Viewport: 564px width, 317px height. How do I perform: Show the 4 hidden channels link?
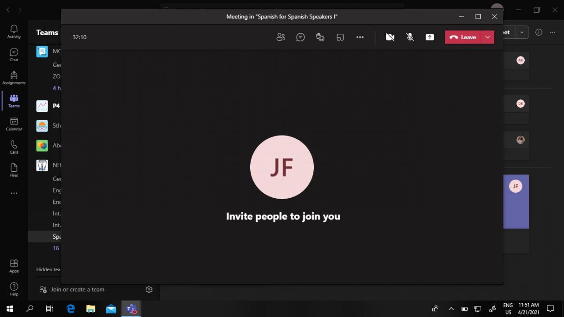pos(57,88)
